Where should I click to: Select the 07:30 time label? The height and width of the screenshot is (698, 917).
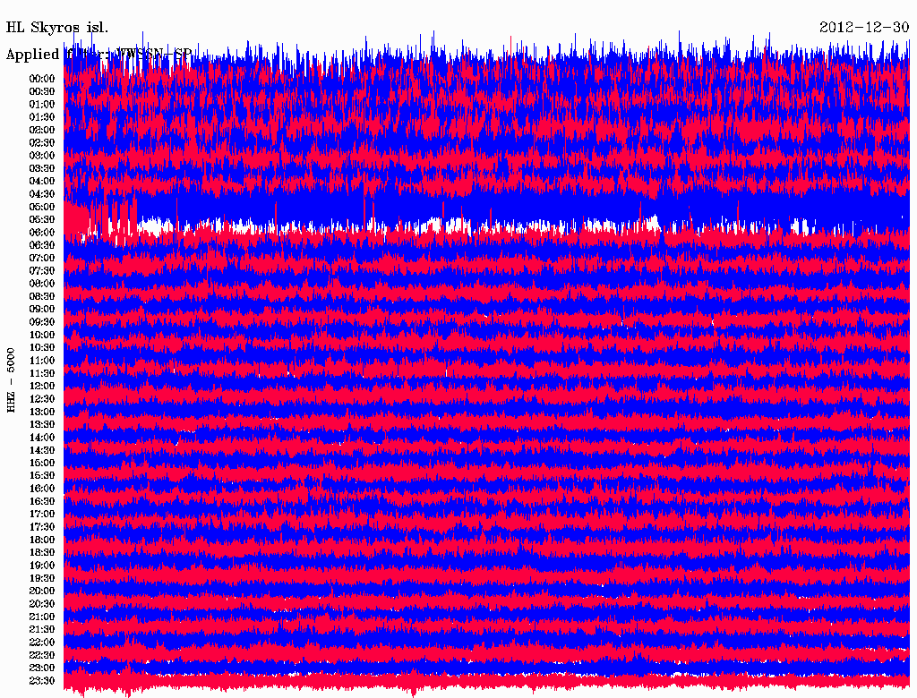point(42,270)
